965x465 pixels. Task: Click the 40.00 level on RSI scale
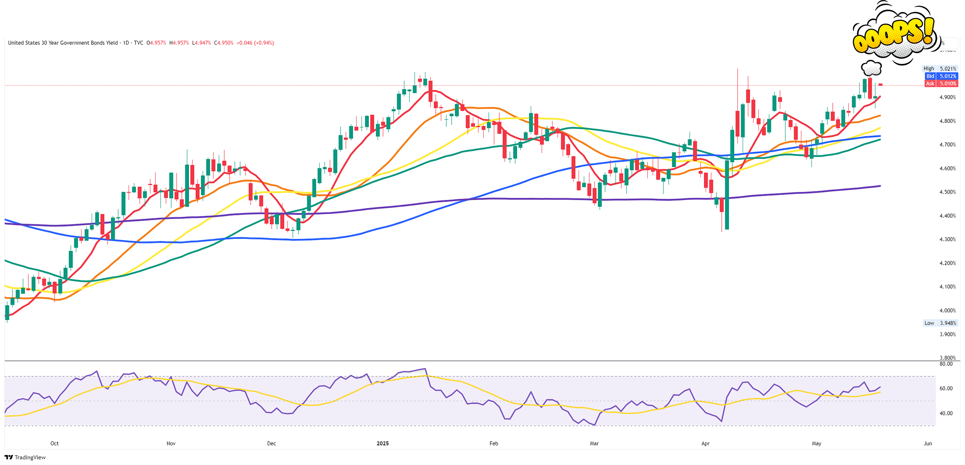click(x=946, y=413)
